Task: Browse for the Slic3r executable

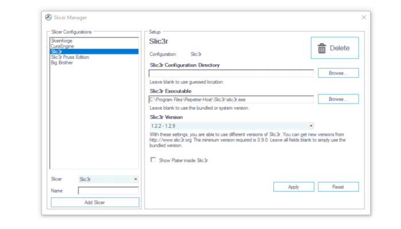Action: [x=339, y=99]
